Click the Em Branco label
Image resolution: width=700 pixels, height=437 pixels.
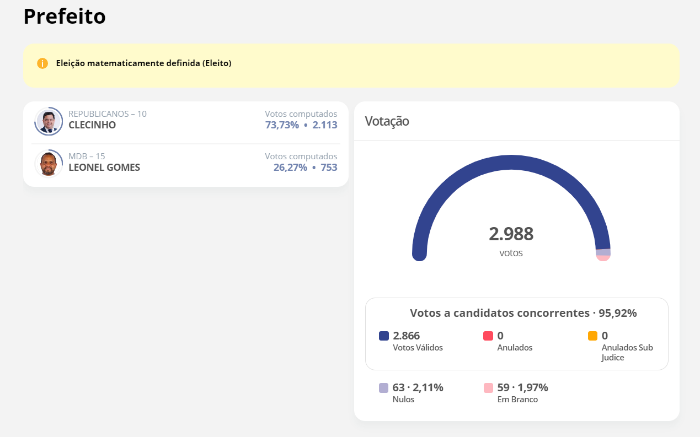coord(517,400)
